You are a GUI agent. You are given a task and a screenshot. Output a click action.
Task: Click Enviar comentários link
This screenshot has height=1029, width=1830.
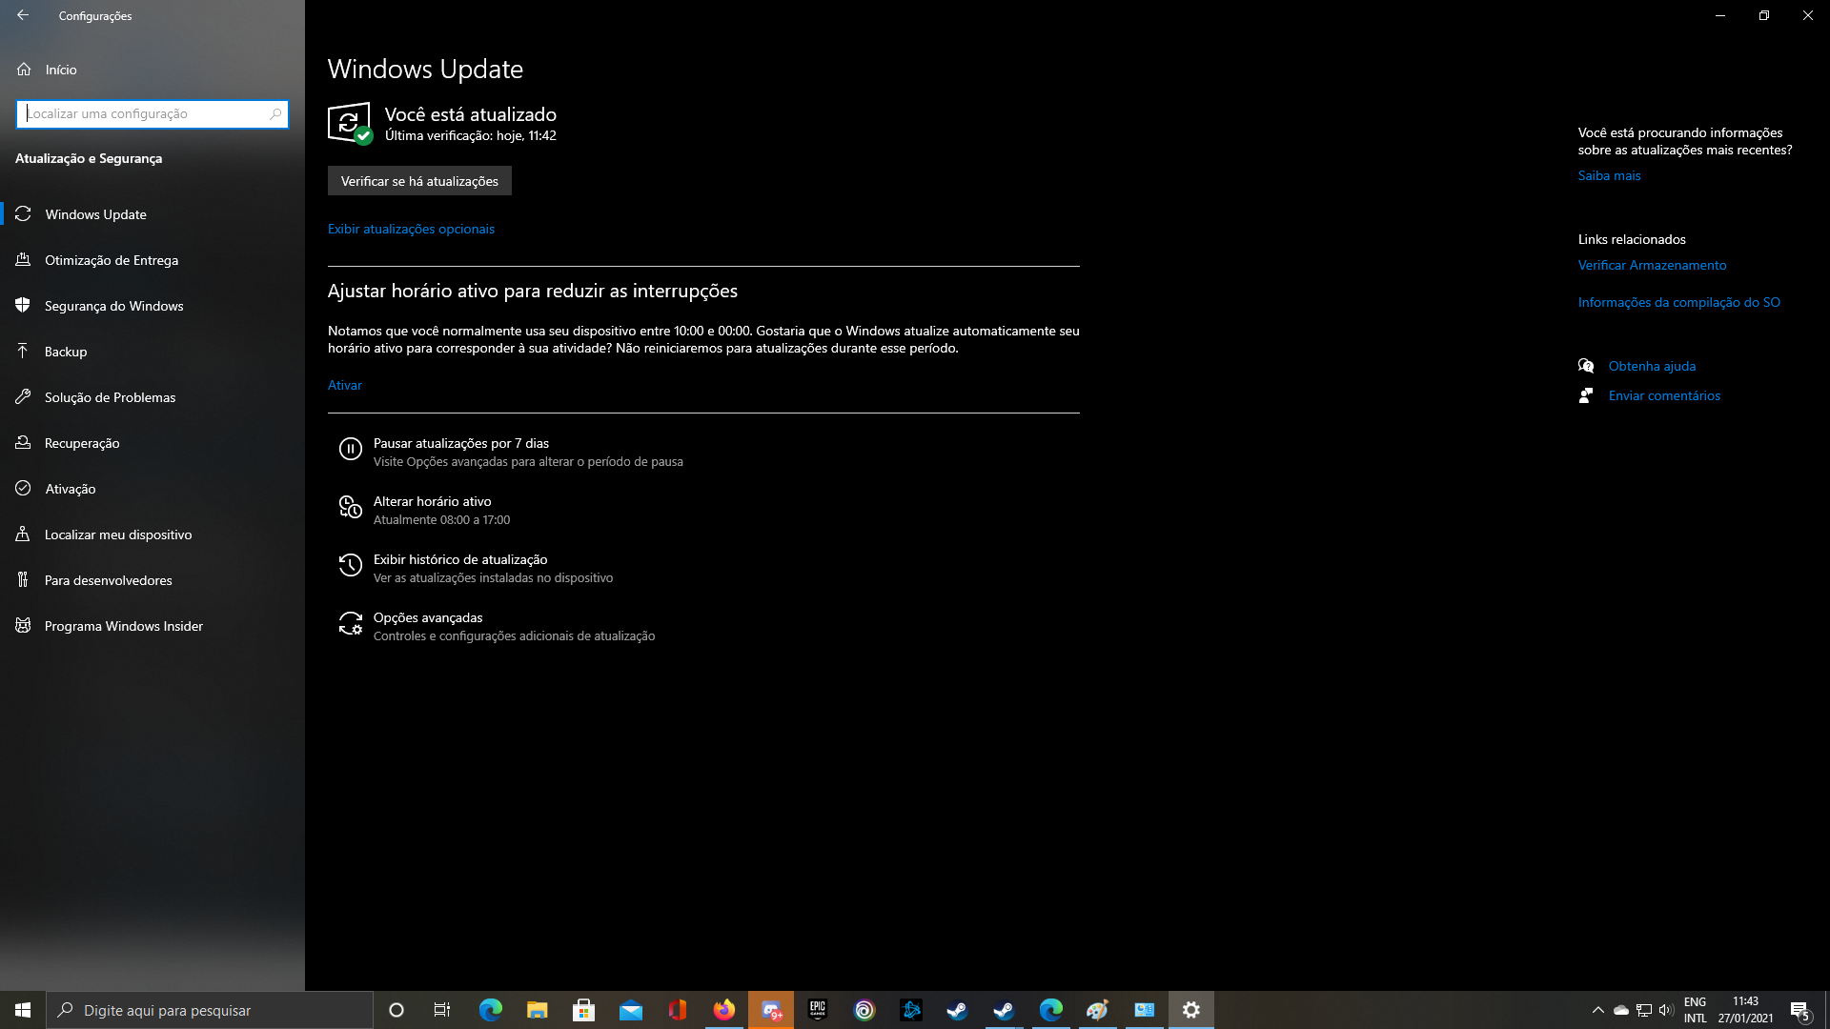[1664, 395]
